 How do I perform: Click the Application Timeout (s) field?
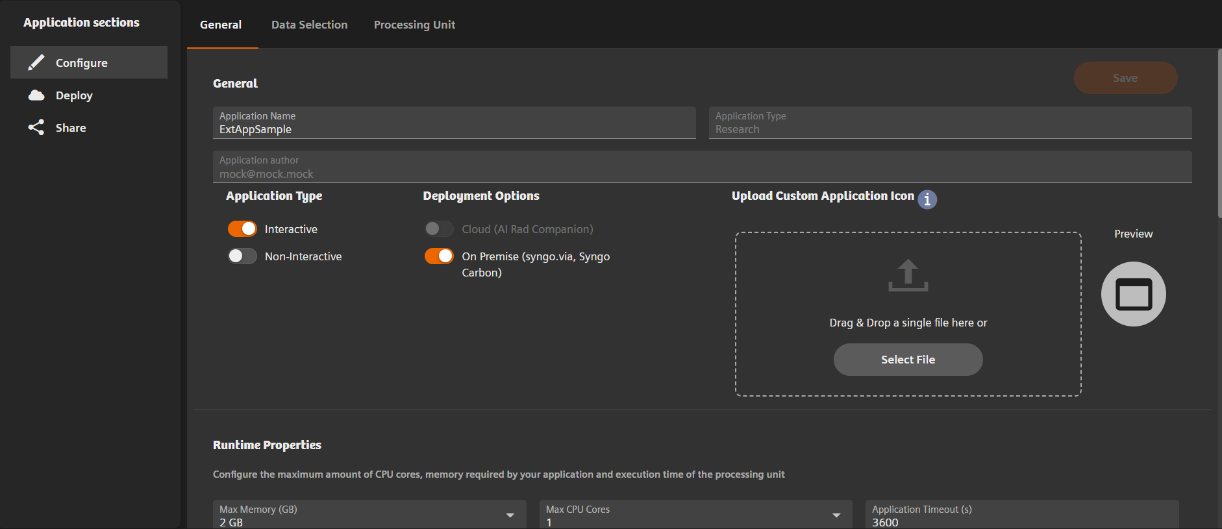click(1022, 515)
